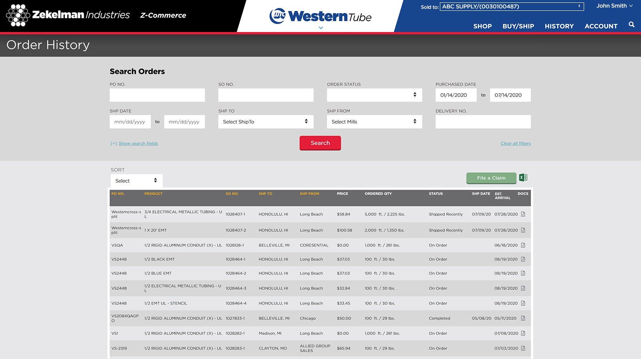Click the search magnifier icon in header
The width and height of the screenshot is (641, 359).
click(631, 25)
